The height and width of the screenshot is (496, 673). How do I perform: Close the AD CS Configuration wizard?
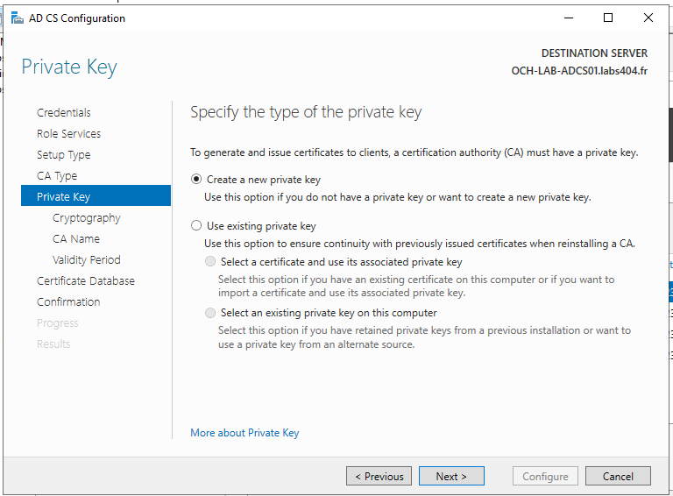point(648,18)
